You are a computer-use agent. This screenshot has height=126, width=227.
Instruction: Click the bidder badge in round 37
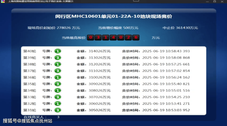coord(58,71)
